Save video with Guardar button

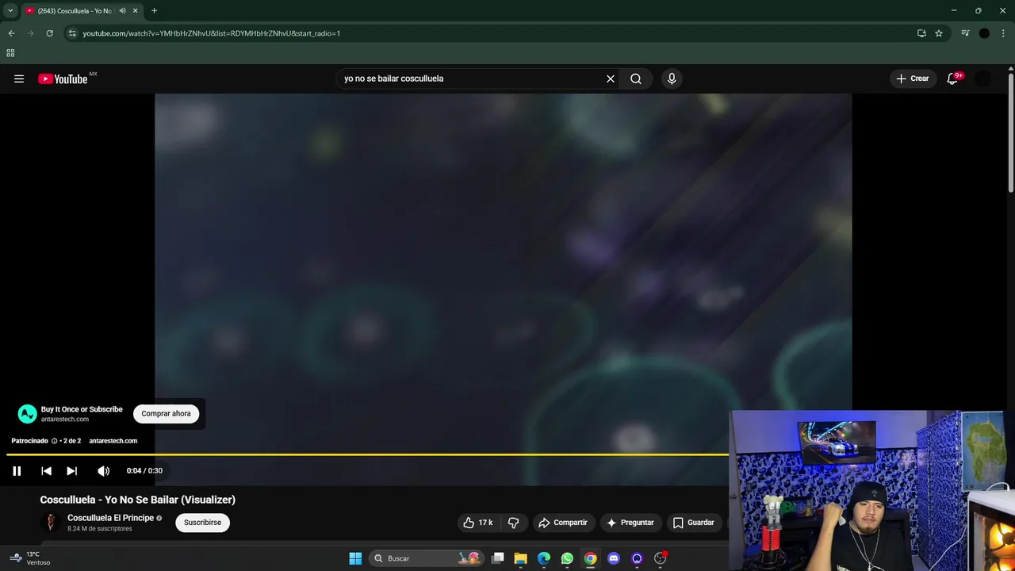[694, 523]
